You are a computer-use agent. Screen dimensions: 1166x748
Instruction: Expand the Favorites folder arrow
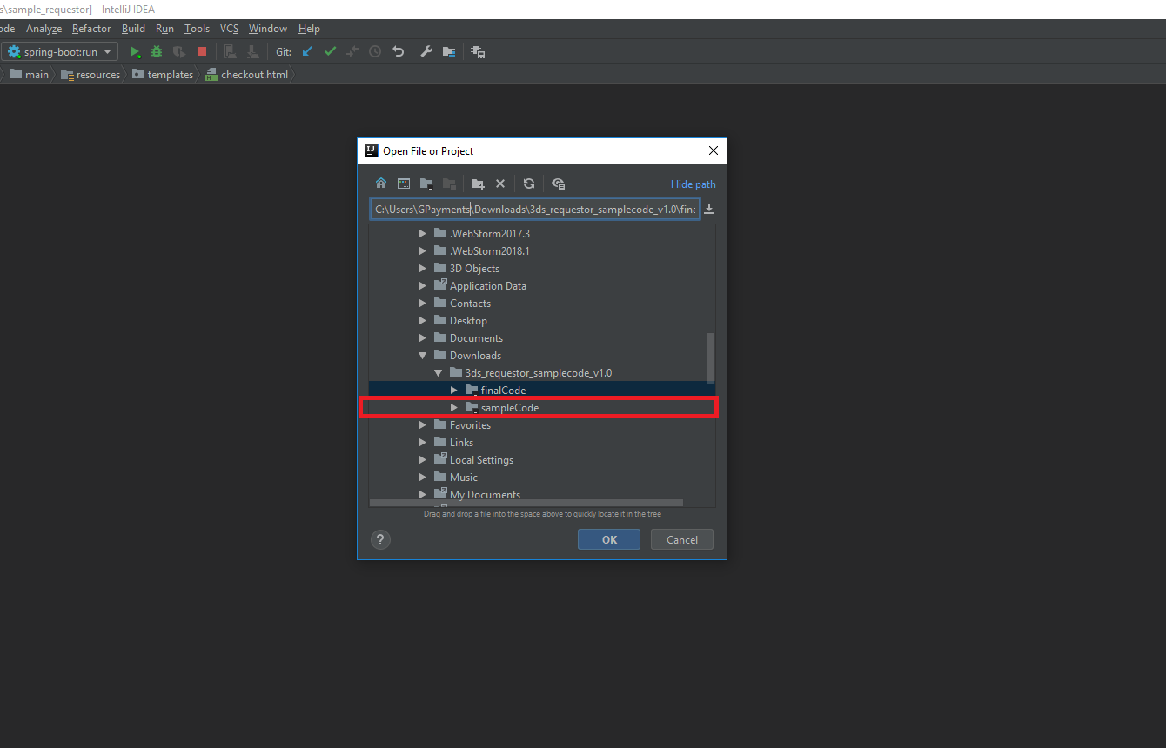423,425
